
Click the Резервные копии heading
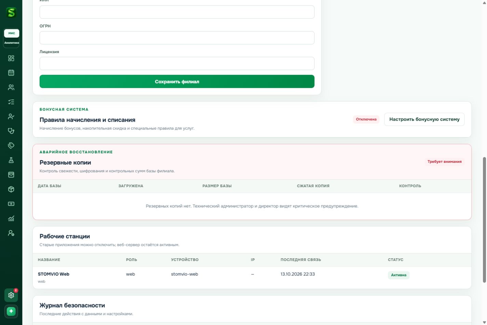[x=65, y=162]
